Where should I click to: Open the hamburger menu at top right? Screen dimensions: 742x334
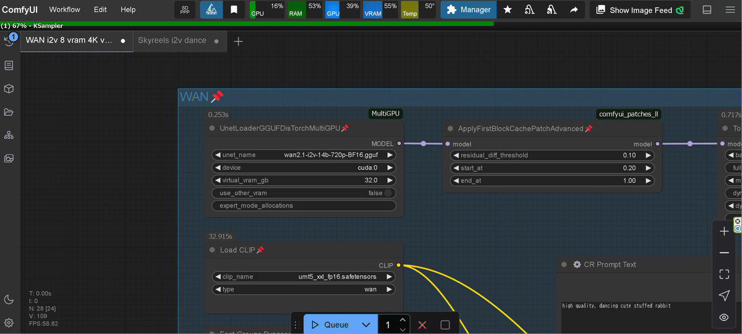point(730,10)
